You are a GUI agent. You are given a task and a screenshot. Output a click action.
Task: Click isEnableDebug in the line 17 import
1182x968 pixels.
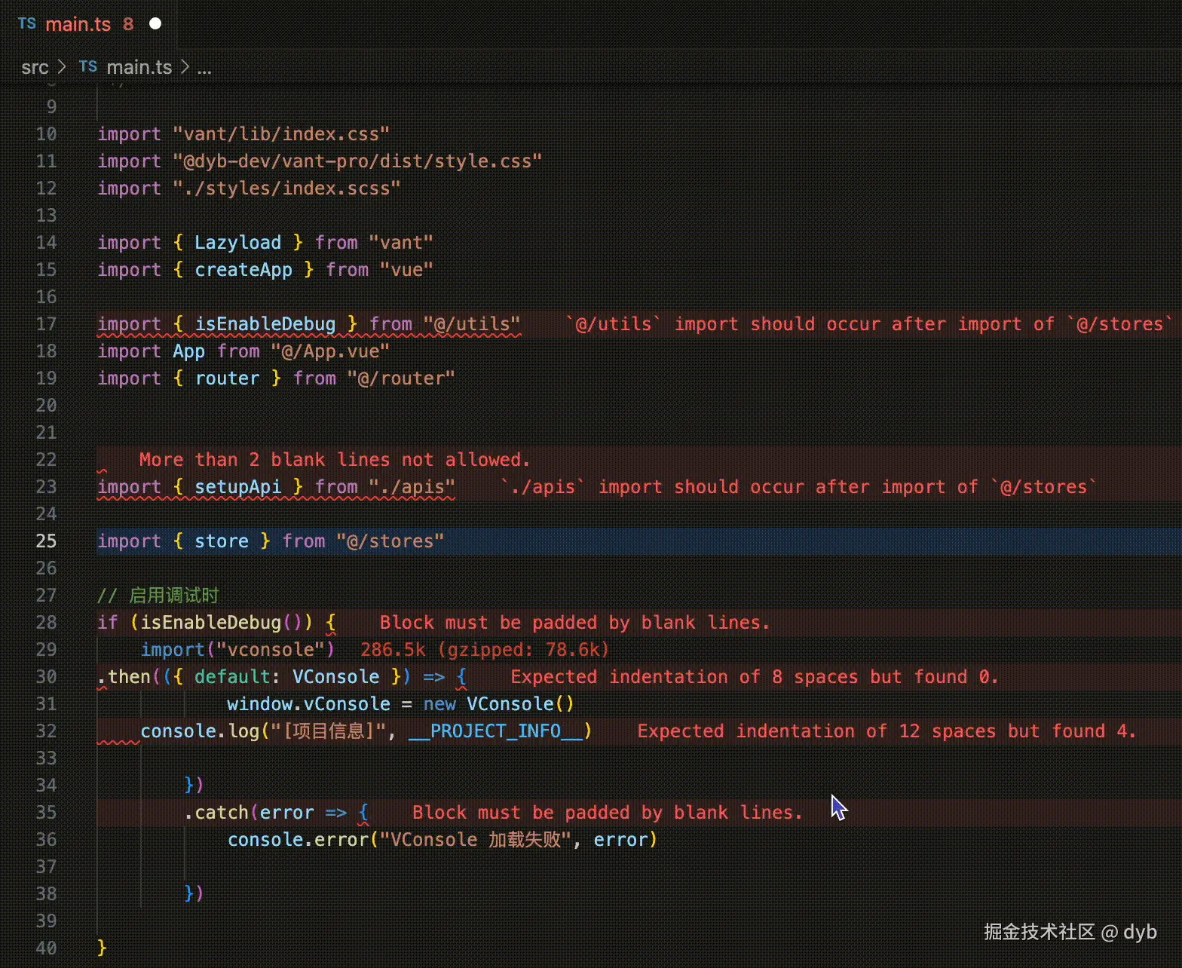click(x=265, y=324)
